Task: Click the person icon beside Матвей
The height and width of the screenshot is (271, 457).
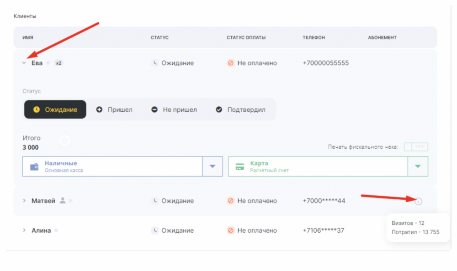Action: pos(62,200)
